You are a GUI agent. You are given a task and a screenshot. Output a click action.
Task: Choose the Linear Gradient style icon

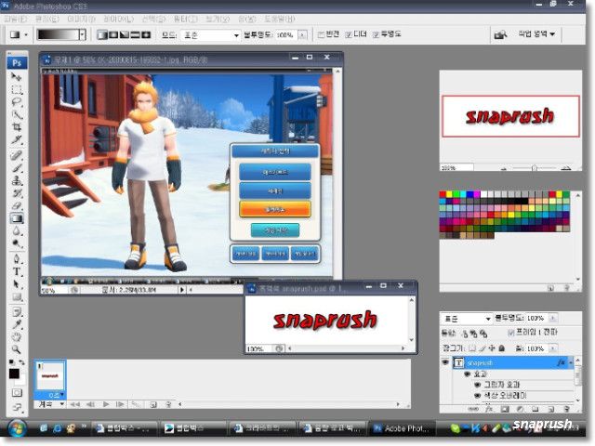pyautogui.click(x=103, y=35)
